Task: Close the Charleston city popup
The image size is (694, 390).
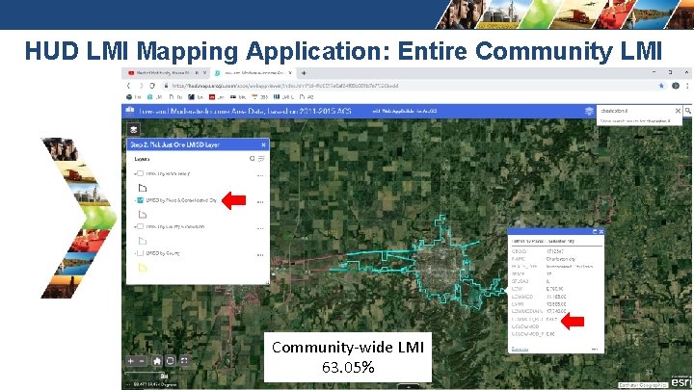Action: pyautogui.click(x=601, y=232)
